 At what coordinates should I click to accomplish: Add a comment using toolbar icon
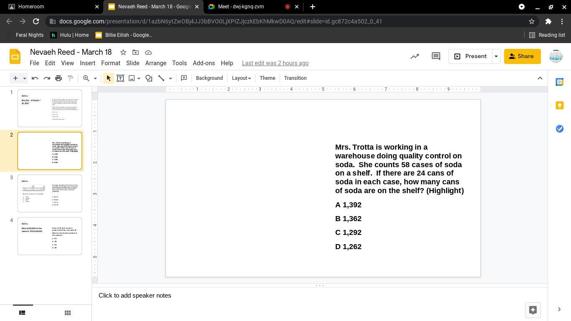click(x=184, y=78)
